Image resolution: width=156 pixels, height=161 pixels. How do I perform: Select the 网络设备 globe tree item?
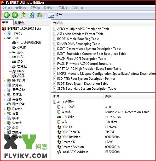[x=16, y=104]
